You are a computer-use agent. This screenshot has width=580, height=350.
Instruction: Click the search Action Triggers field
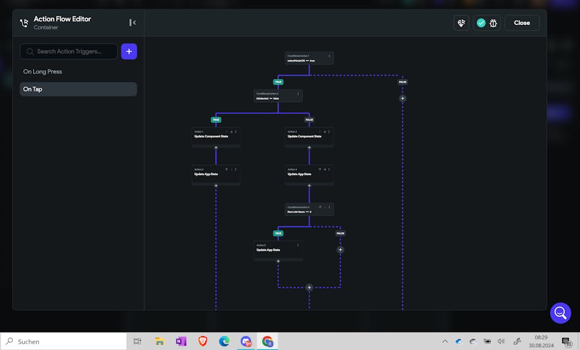coord(70,52)
